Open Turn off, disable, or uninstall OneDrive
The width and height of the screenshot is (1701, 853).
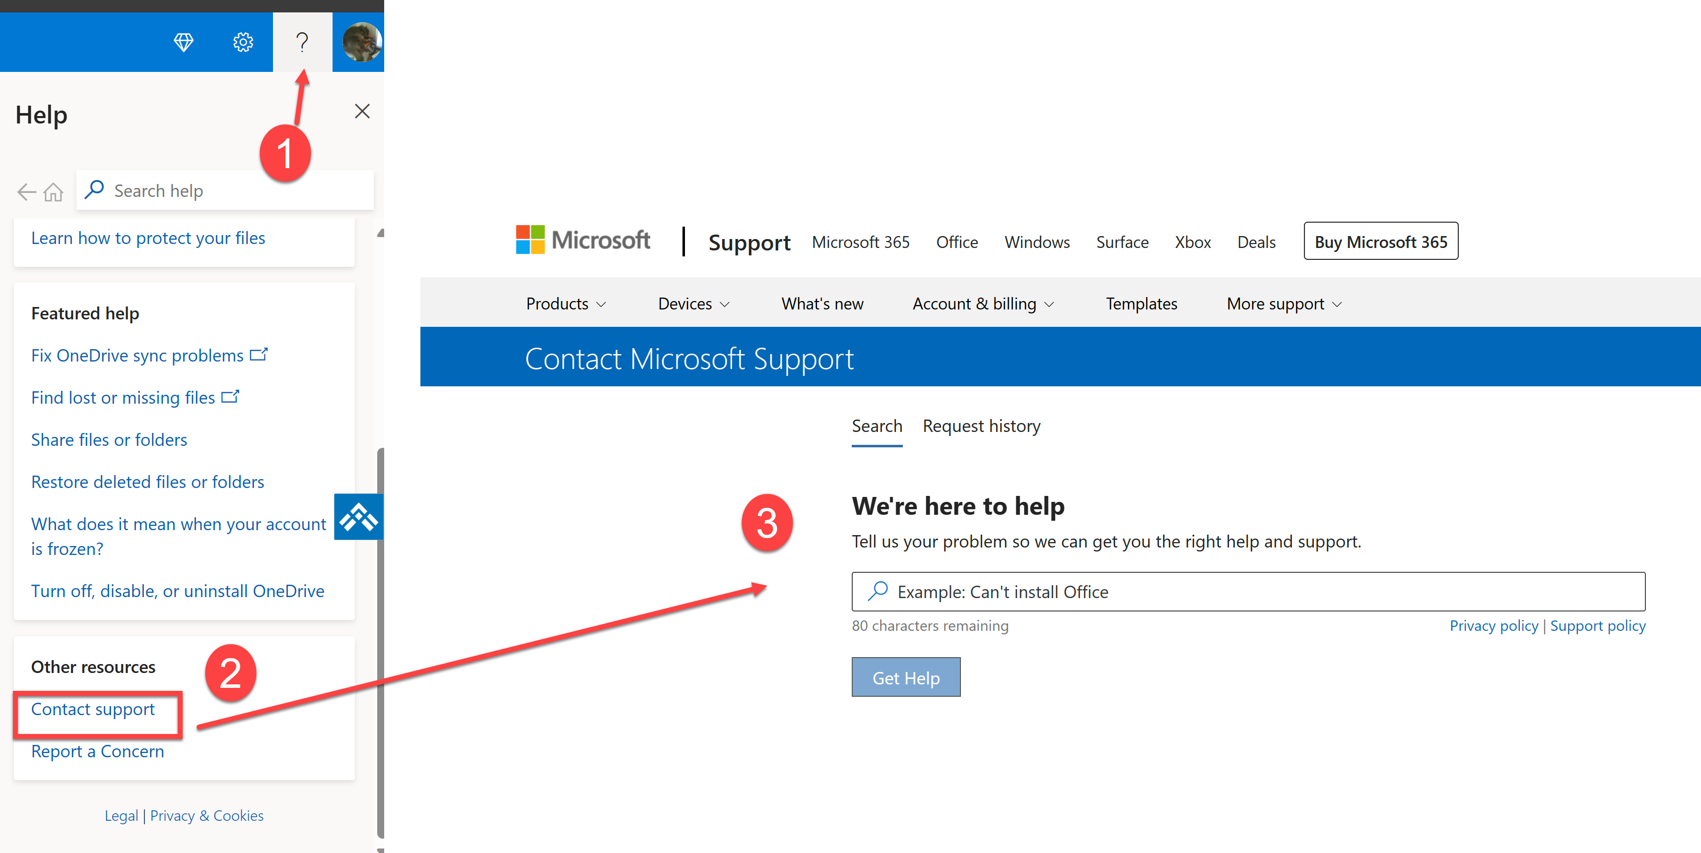click(x=178, y=591)
